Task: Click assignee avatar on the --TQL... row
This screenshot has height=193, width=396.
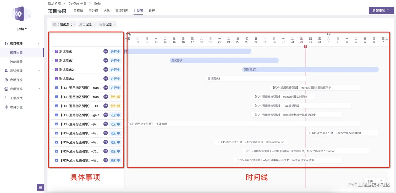Action: (x=106, y=106)
